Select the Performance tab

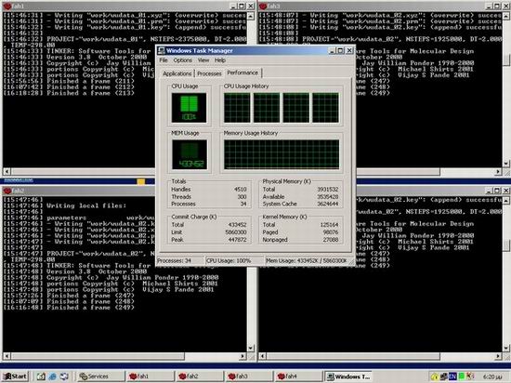[242, 73]
